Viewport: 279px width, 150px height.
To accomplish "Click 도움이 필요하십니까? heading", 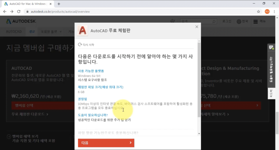I will 93,115.
